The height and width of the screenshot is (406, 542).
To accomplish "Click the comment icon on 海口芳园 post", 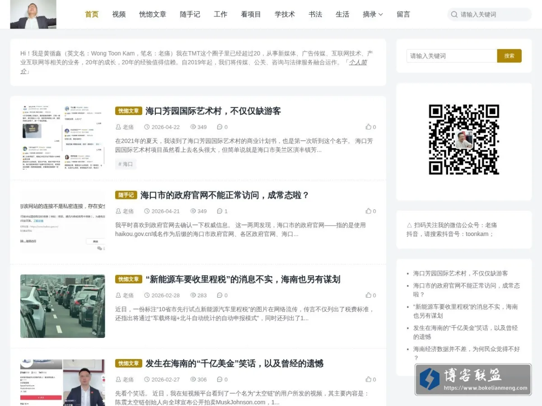I will (220, 127).
